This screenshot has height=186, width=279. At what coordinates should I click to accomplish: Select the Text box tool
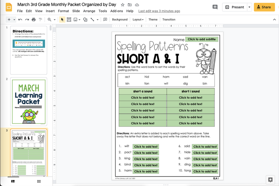pos(69,19)
